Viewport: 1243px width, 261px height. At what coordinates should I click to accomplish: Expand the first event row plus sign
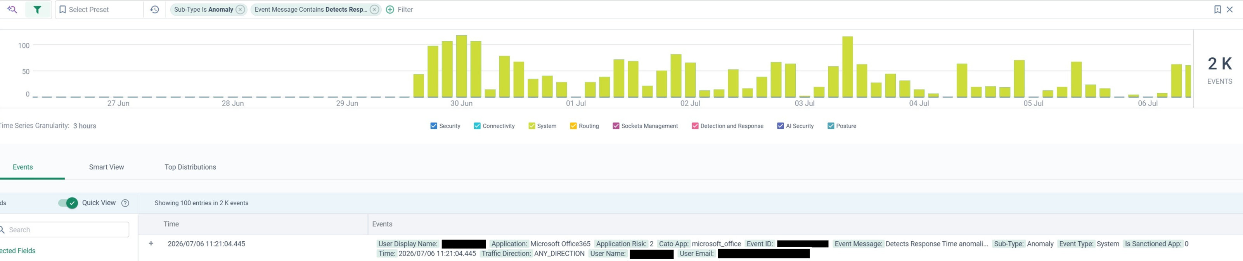pyautogui.click(x=151, y=244)
